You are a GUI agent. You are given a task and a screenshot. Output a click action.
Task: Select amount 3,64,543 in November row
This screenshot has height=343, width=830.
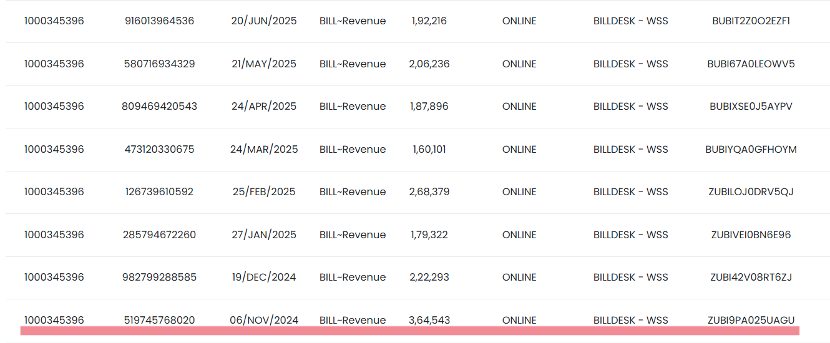click(429, 320)
